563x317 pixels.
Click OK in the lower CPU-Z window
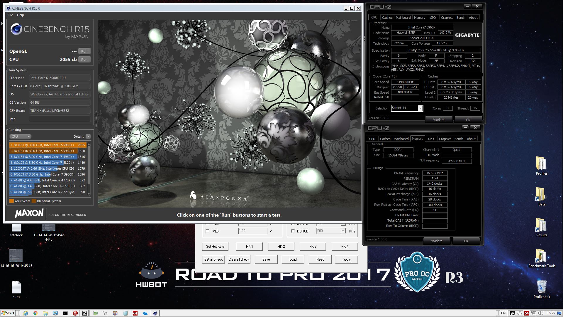click(x=466, y=241)
